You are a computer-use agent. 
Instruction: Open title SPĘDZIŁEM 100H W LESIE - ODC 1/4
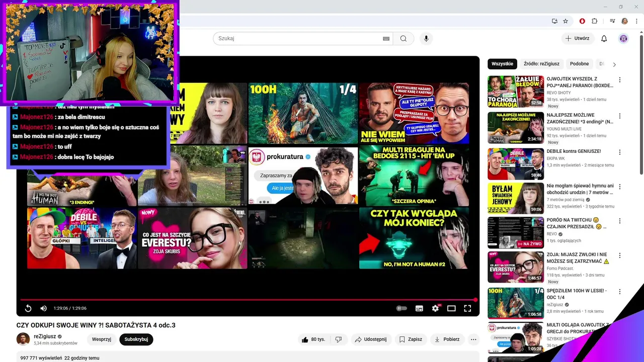click(577, 294)
